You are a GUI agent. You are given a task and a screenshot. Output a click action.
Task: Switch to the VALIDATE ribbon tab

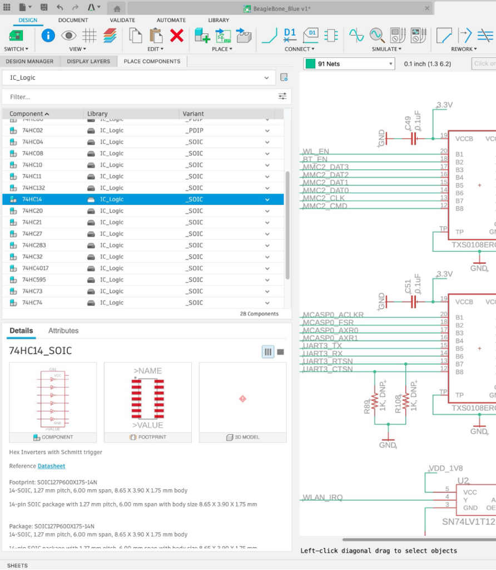(122, 20)
